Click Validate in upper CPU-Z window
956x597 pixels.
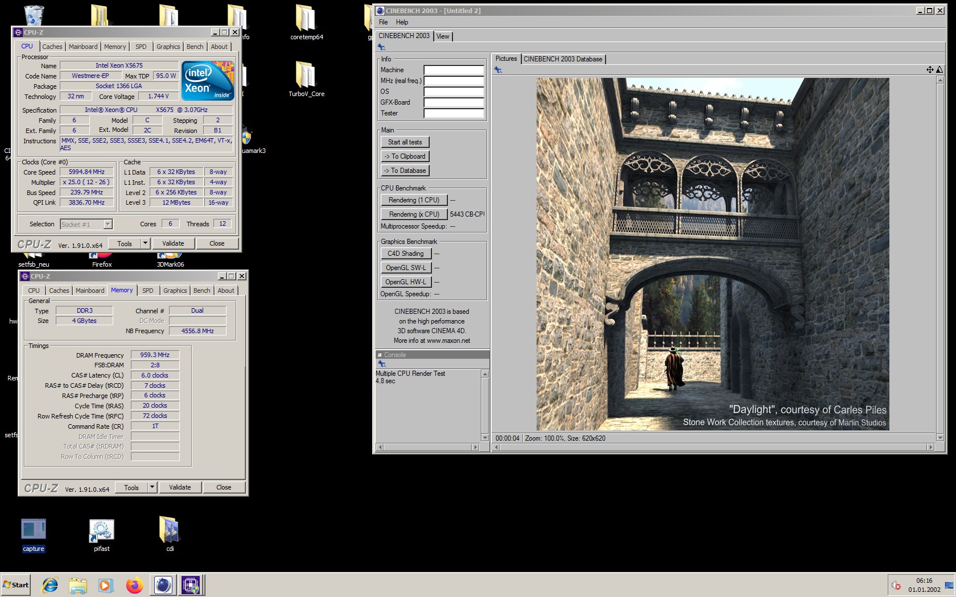point(173,243)
